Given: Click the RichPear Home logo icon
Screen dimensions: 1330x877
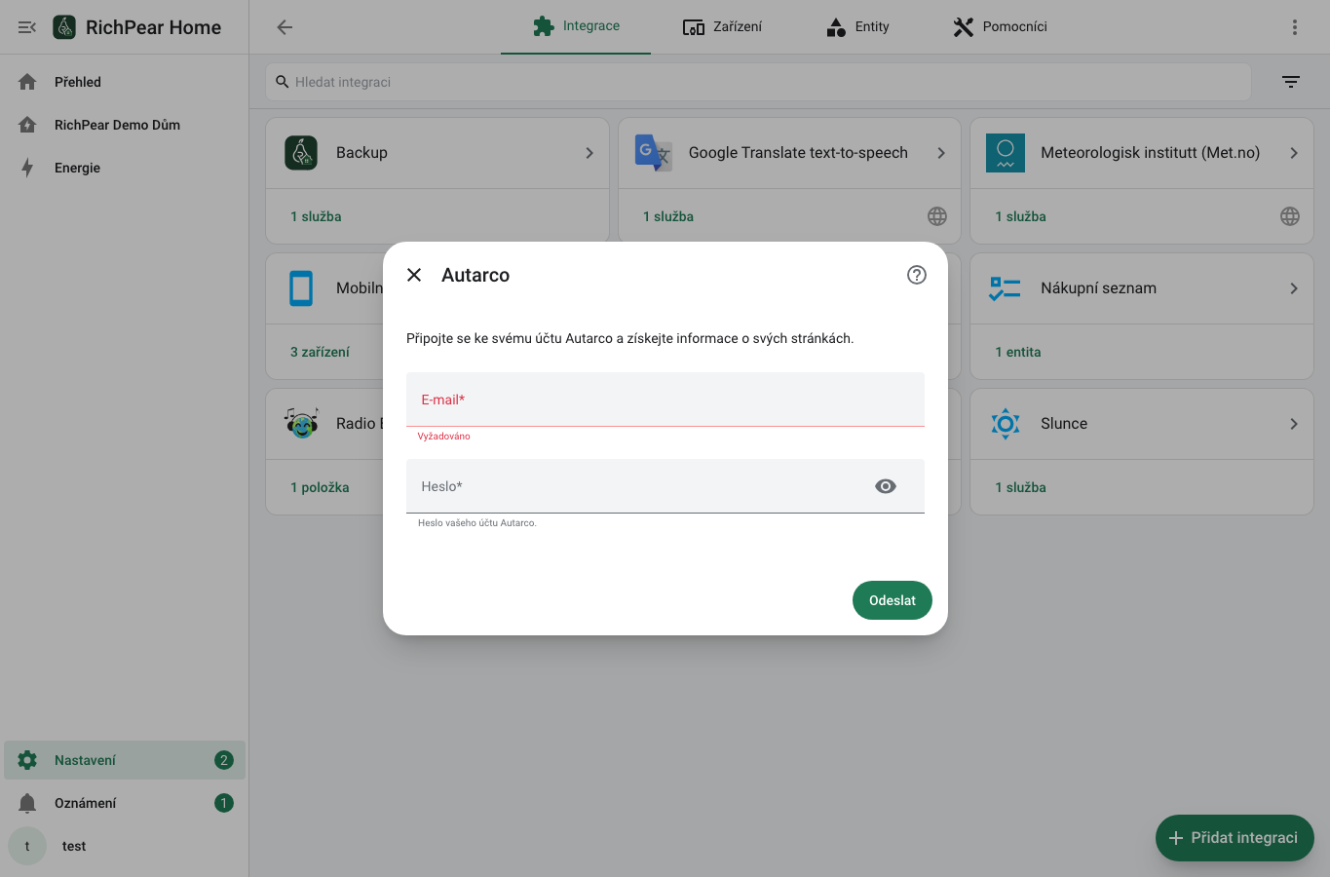Looking at the screenshot, I should tap(64, 27).
